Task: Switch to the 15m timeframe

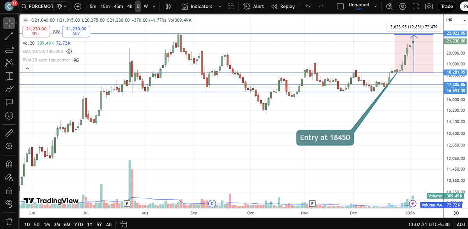Action: click(x=105, y=7)
